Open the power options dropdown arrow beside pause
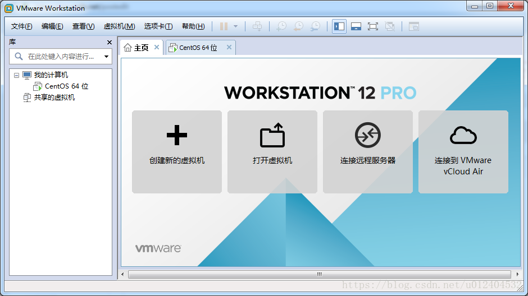Viewport: 528px width, 296px height. click(236, 26)
